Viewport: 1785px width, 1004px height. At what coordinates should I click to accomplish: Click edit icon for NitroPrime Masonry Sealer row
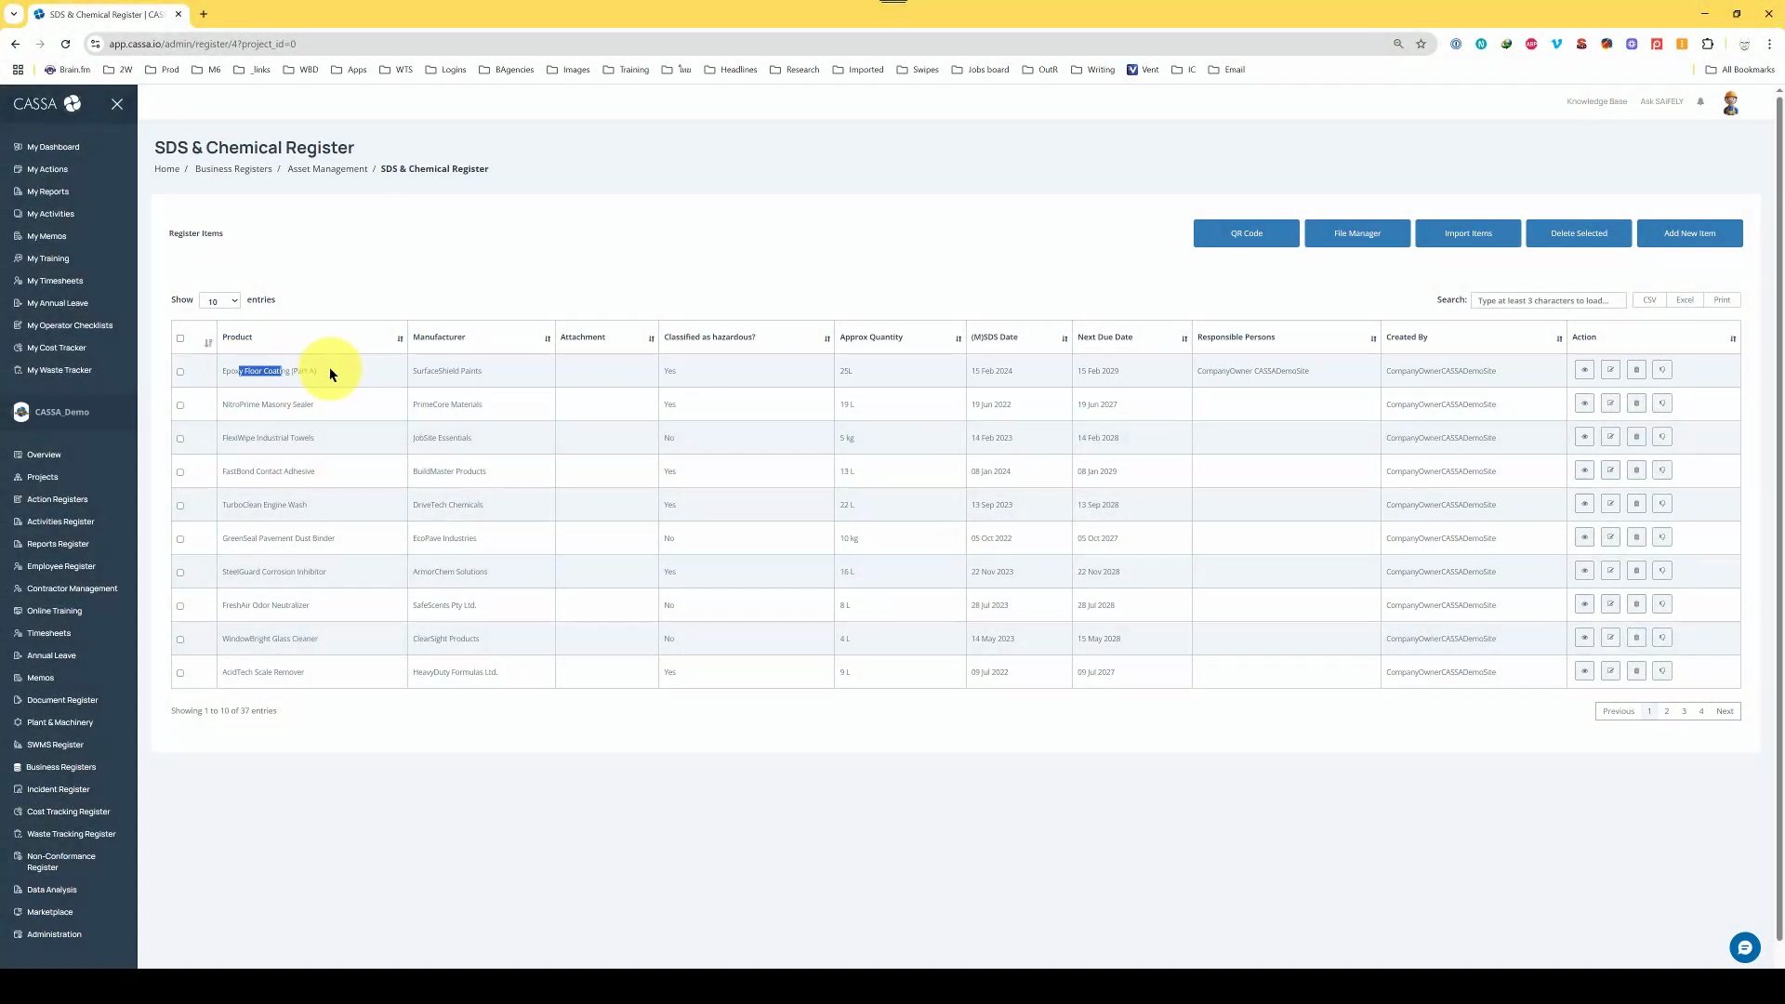[1610, 403]
